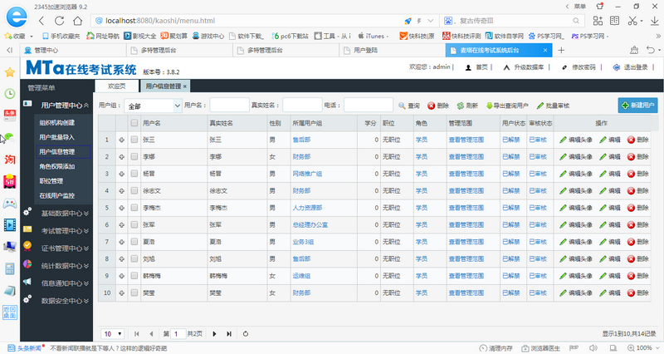Open 角色权限添加 in the side menu
The height and width of the screenshot is (354, 664).
point(57,167)
